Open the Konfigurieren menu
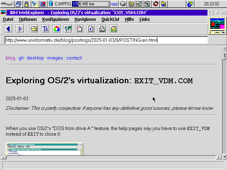Image resolution: width=227 pixels, height=170 pixels. (56, 19)
